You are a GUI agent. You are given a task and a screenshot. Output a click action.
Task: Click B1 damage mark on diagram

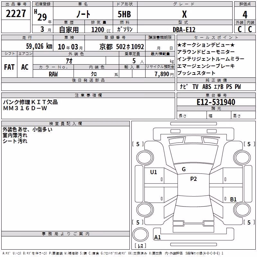[x=233, y=199]
